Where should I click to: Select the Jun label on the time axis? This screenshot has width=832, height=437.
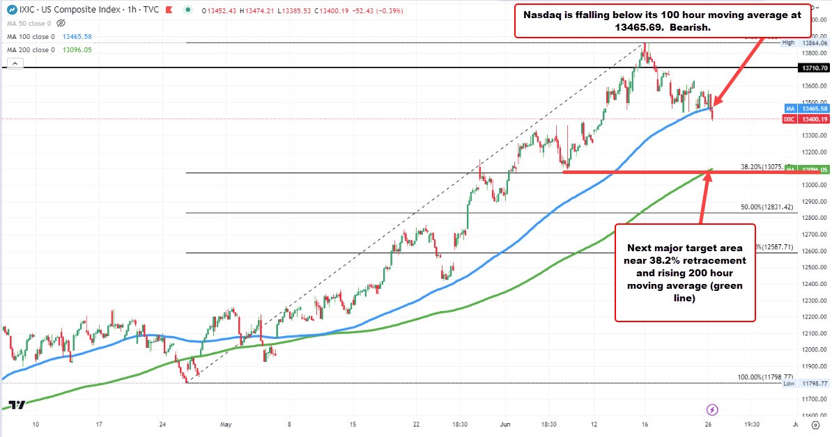(x=504, y=424)
